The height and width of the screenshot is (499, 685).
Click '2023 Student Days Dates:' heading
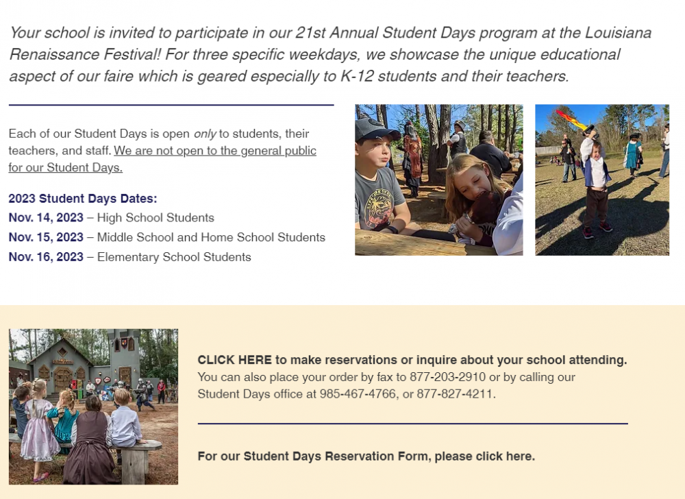82,199
